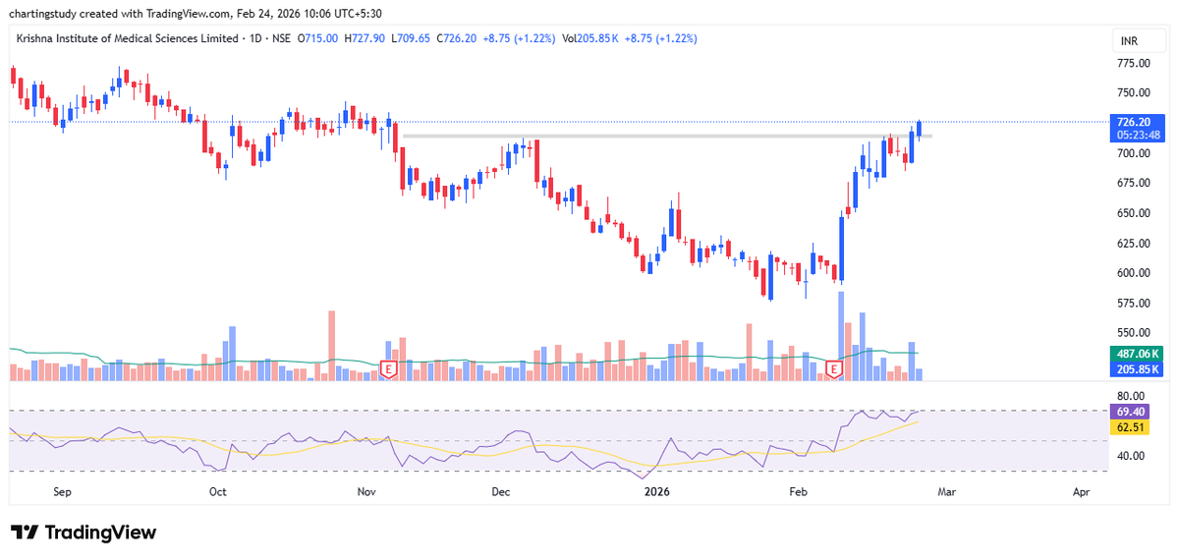This screenshot has width=1179, height=560.
Task: Click the RSI '40.00' axis label
Action: coord(1130,456)
